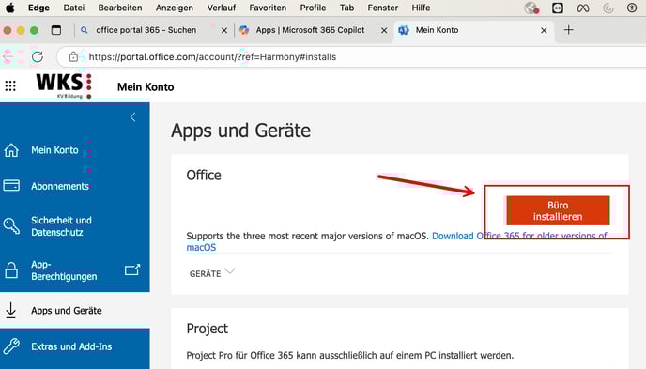Click the home icon beside Mein Konto
The height and width of the screenshot is (369, 646).
pyautogui.click(x=11, y=150)
